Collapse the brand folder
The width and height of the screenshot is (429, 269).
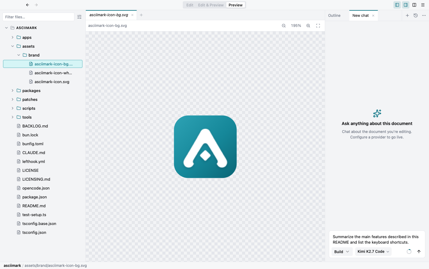pos(19,55)
